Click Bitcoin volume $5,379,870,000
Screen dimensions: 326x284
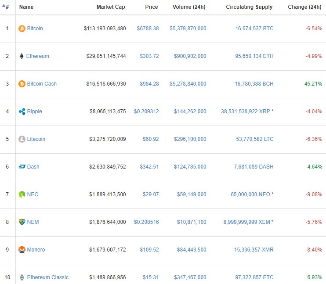[188, 29]
